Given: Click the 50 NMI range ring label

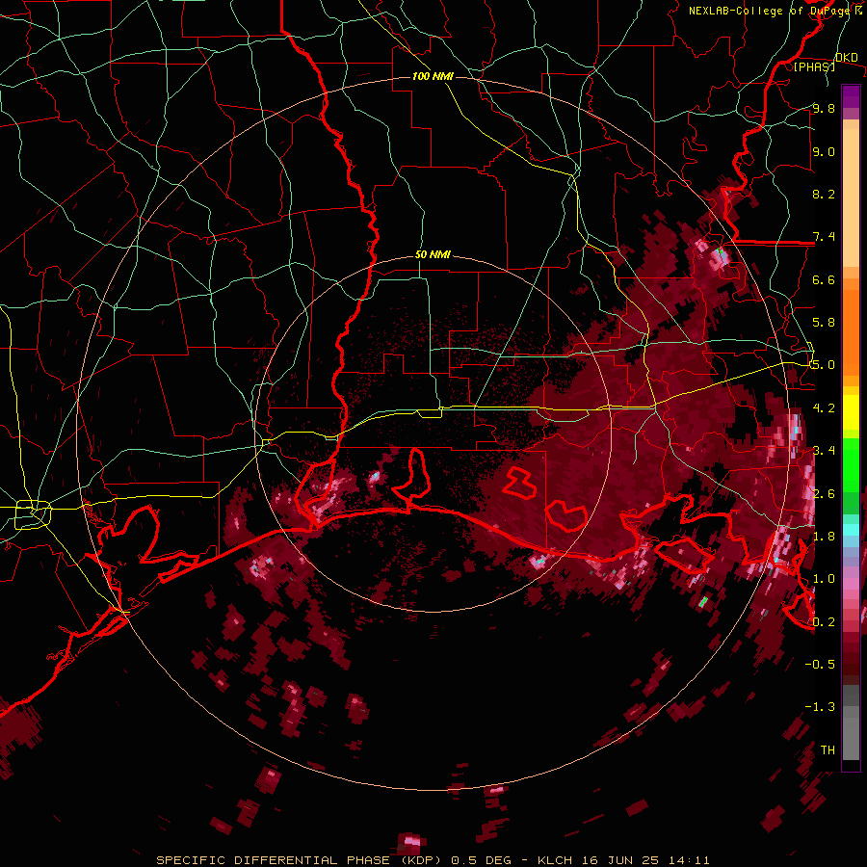Looking at the screenshot, I should tap(433, 255).
